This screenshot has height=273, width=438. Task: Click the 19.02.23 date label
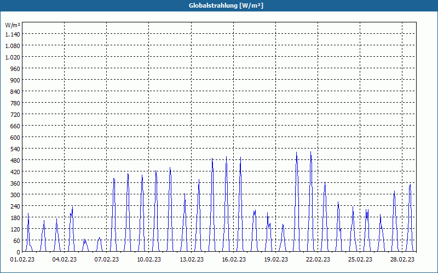click(276, 260)
